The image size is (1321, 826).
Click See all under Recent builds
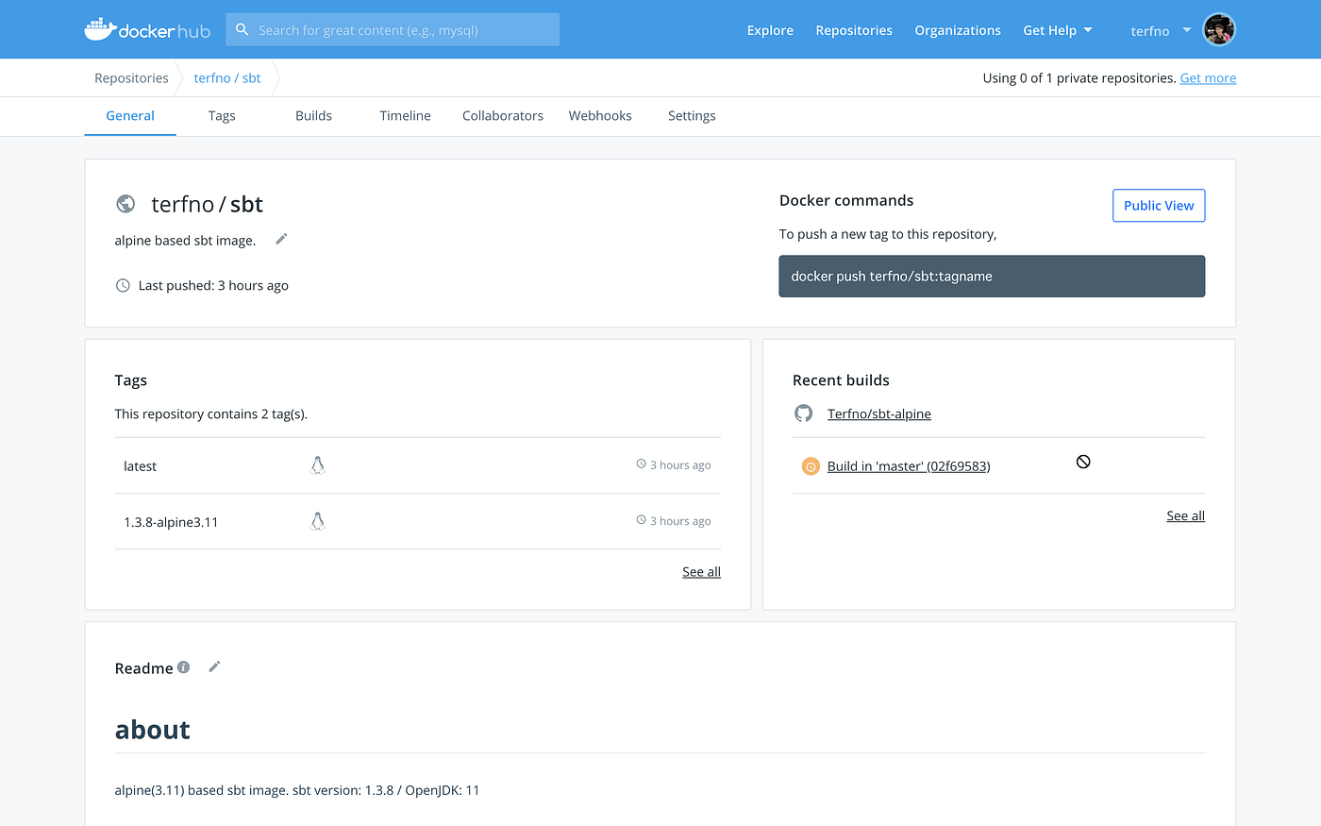click(1185, 516)
